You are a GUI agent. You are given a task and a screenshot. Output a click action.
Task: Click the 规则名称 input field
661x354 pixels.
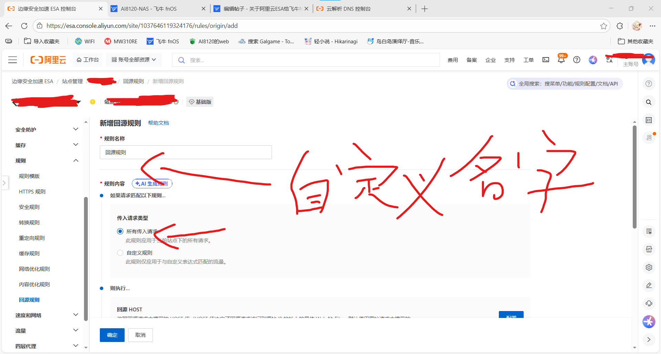(x=186, y=152)
